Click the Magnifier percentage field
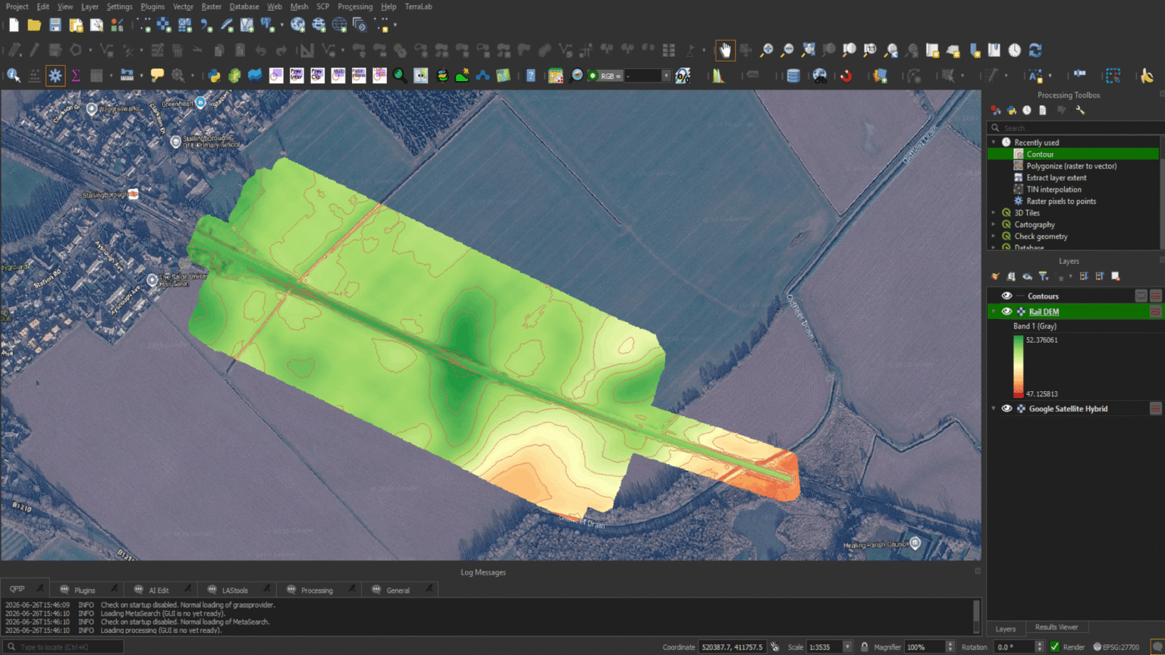Viewport: 1165px width, 655px height. tap(925, 647)
